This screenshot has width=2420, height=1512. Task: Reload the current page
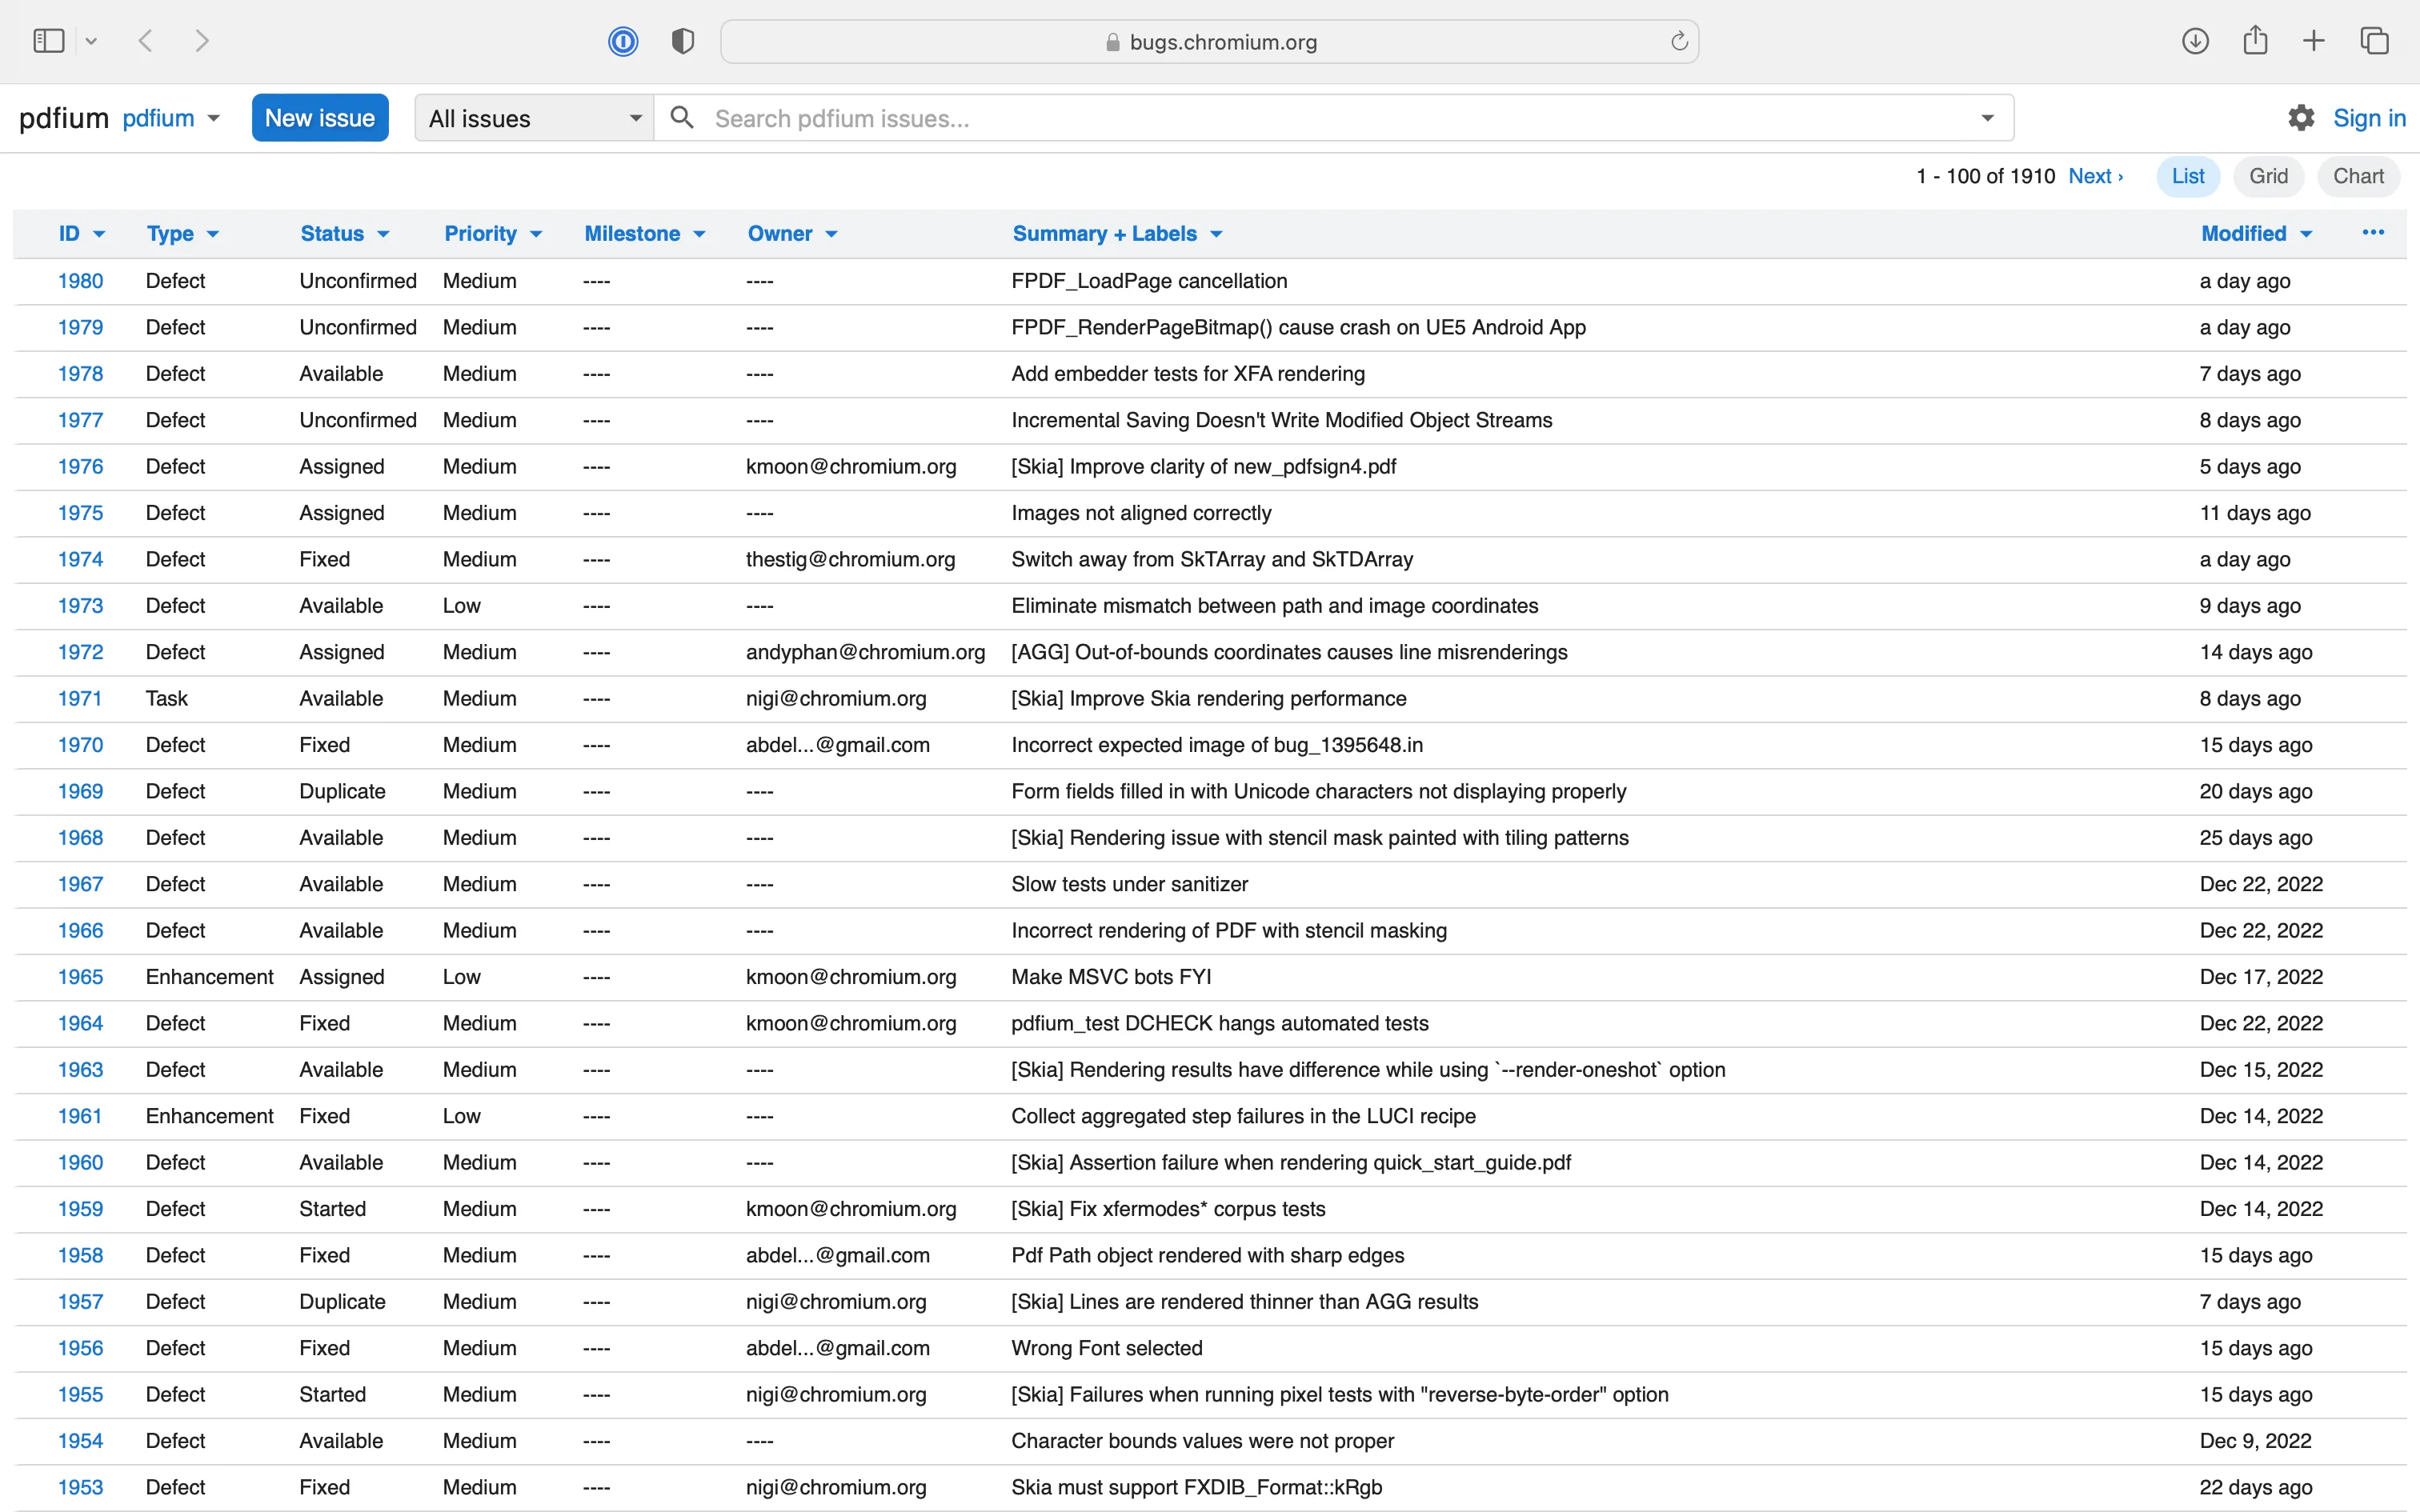(x=1679, y=41)
